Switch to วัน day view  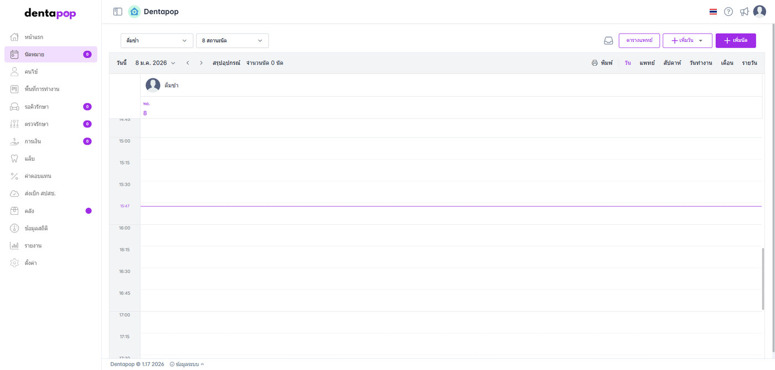click(628, 63)
